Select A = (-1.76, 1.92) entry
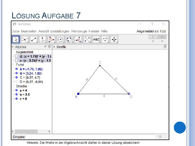The image size is (195, 146). pyautogui.click(x=31, y=69)
